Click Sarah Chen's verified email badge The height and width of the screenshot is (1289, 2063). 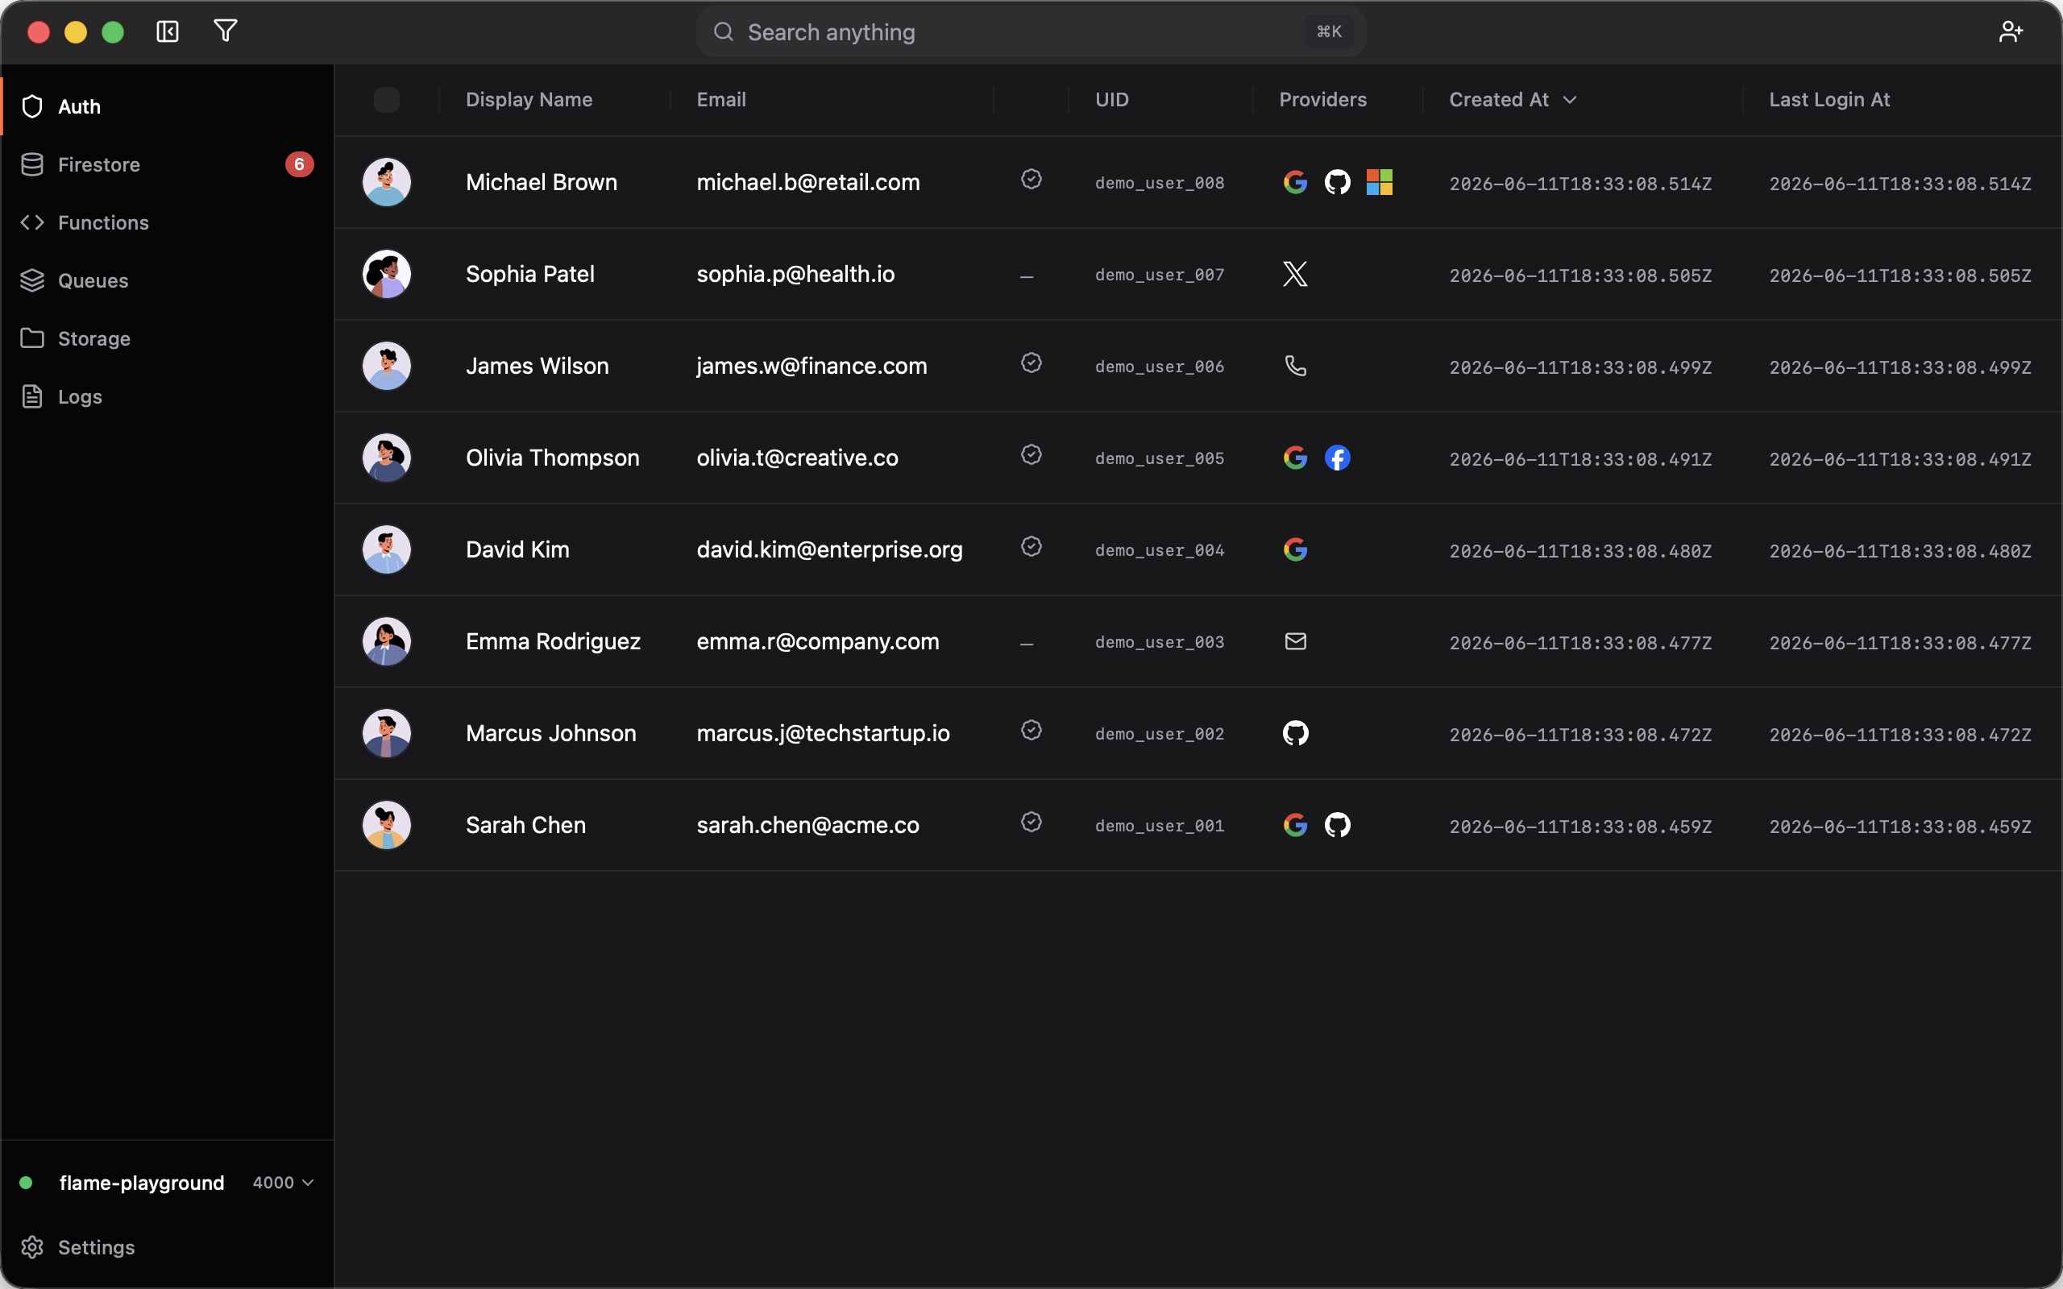tap(1031, 822)
